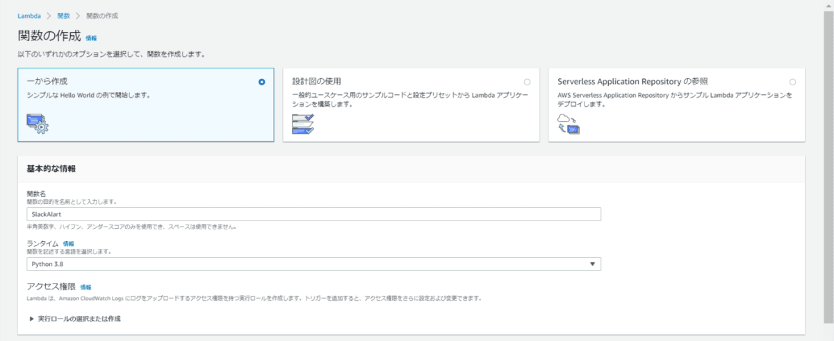Screen dimensions: 834x341
Task: Click the Serverless Application Repository cloud icon
Action: [569, 123]
